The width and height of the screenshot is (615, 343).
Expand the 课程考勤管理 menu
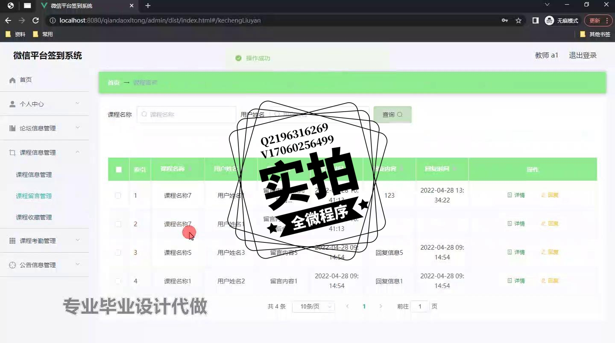click(x=44, y=240)
